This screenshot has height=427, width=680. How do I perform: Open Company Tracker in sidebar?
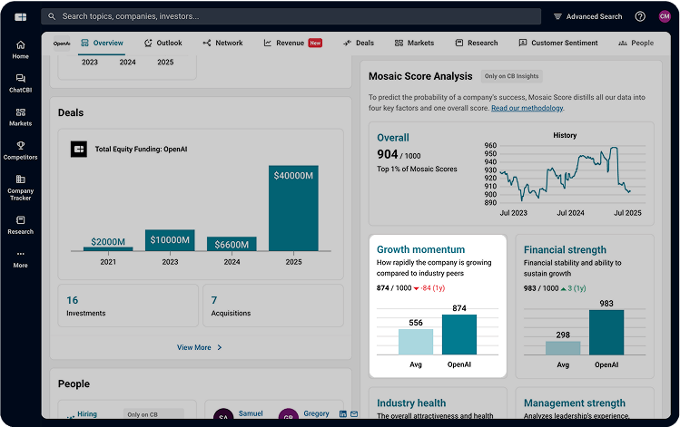[20, 187]
